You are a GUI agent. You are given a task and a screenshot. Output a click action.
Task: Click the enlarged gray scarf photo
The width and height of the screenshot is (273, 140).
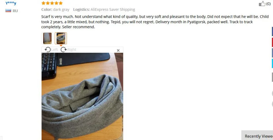pyautogui.click(x=82, y=97)
